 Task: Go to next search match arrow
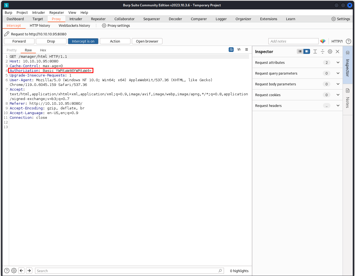pos(29,271)
